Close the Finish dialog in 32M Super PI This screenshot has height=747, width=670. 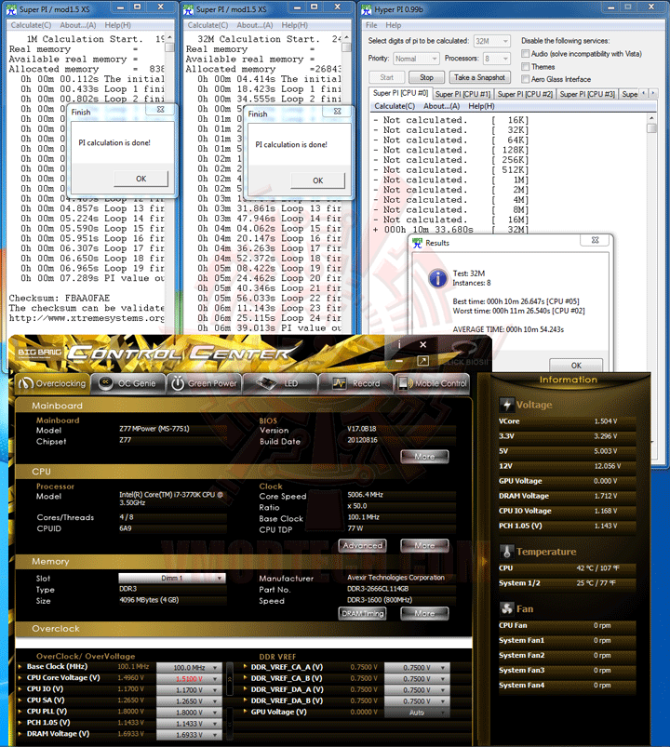[338, 112]
